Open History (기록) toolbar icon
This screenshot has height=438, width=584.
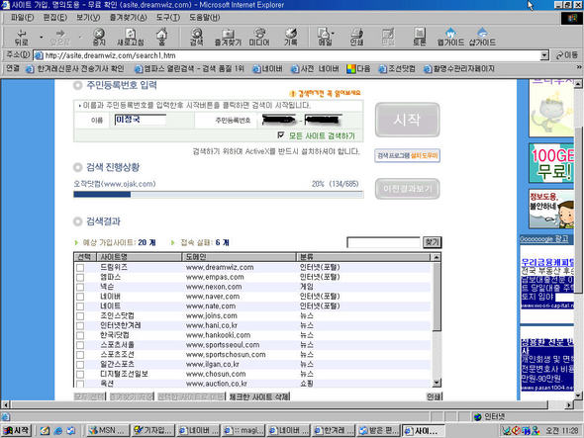tap(290, 37)
